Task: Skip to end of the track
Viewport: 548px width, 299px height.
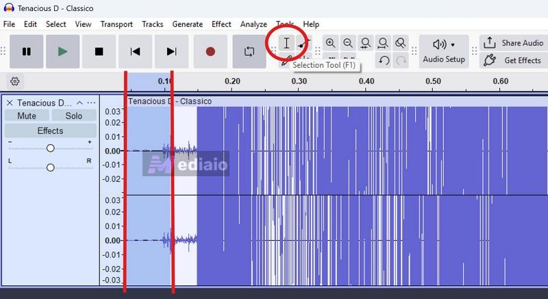Action: tap(172, 51)
